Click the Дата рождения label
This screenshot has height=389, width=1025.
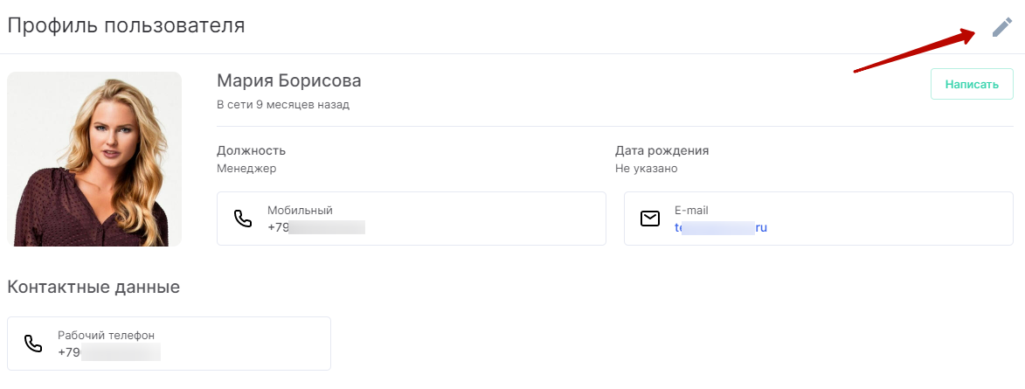pos(661,151)
